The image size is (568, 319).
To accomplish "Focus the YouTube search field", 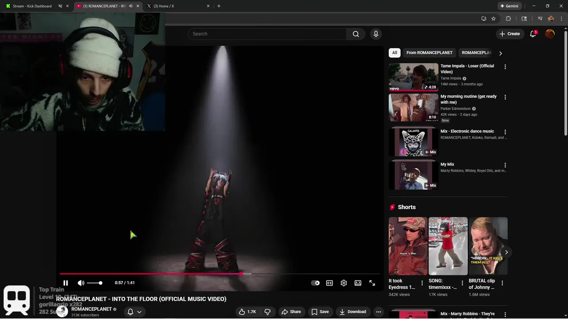I will click(x=267, y=34).
